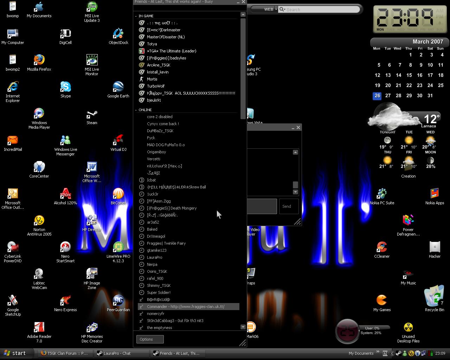Open the Google Earth shortcut

(x=118, y=87)
